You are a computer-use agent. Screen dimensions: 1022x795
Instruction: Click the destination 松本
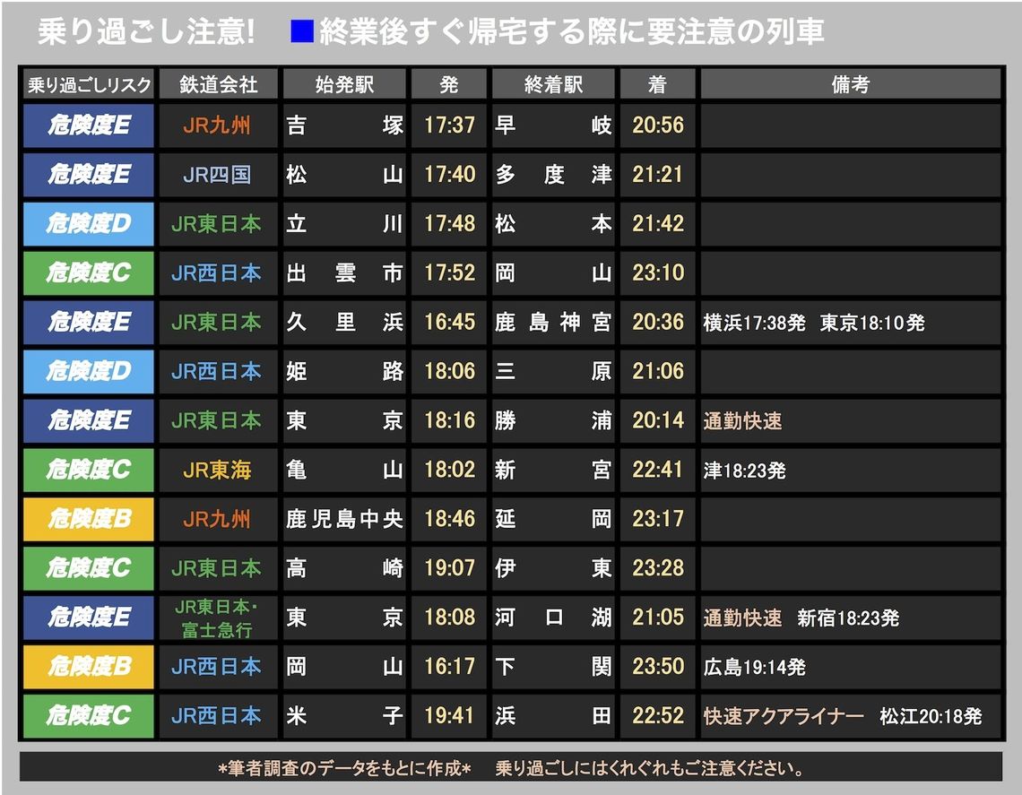pyautogui.click(x=553, y=223)
